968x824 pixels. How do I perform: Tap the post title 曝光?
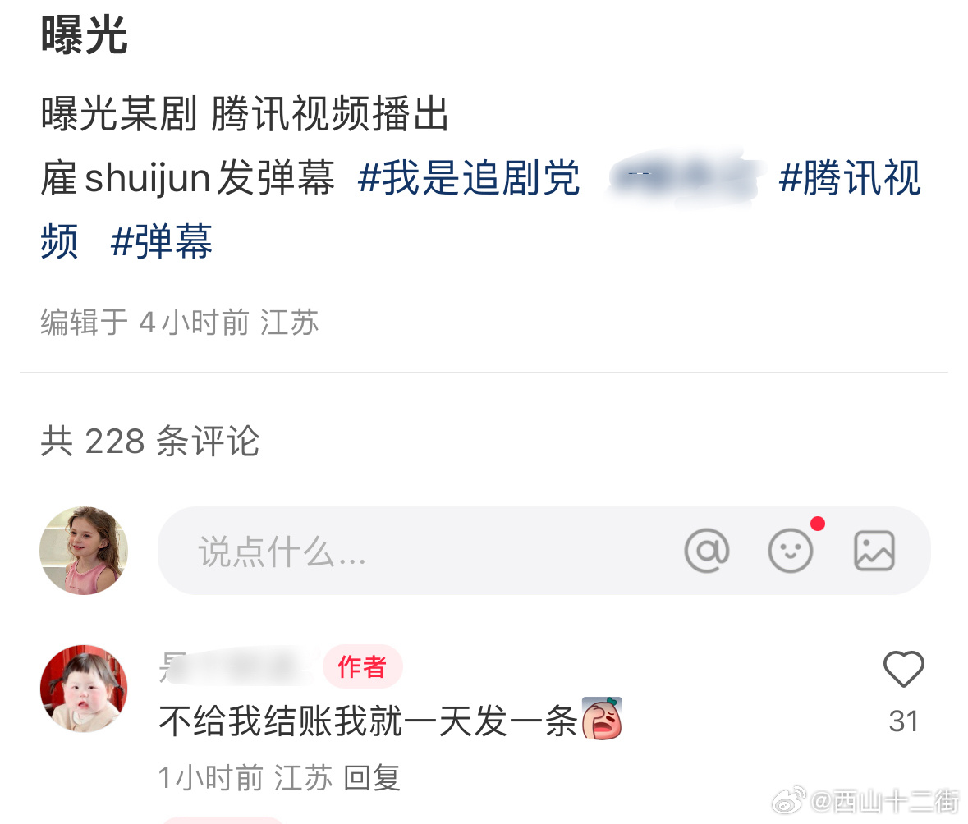[x=84, y=35]
